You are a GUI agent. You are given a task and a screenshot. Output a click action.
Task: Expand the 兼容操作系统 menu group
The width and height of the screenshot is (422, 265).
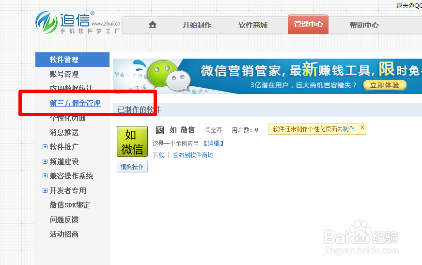point(45,176)
